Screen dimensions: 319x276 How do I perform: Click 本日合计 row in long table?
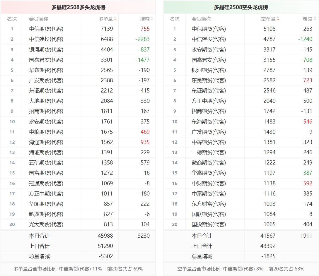[78, 236]
